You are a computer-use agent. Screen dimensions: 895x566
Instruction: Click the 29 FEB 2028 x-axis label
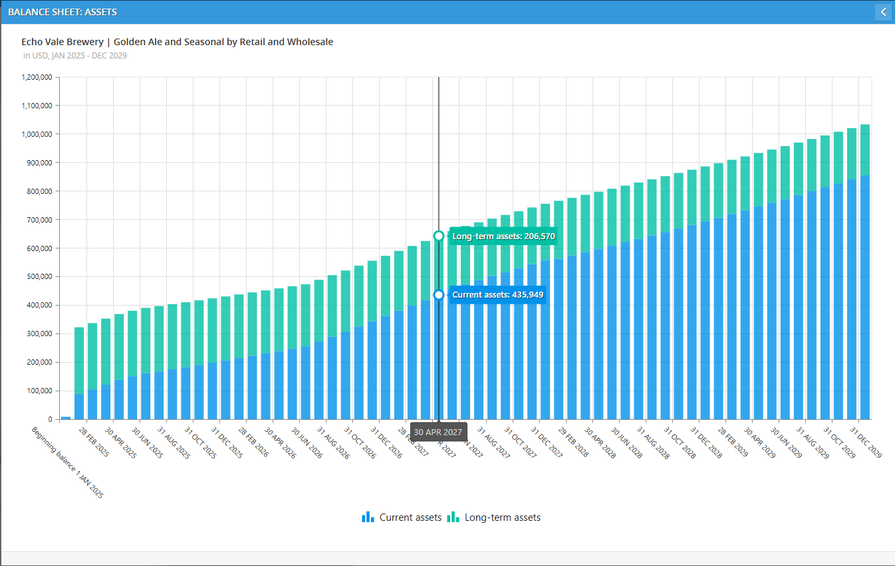(575, 442)
